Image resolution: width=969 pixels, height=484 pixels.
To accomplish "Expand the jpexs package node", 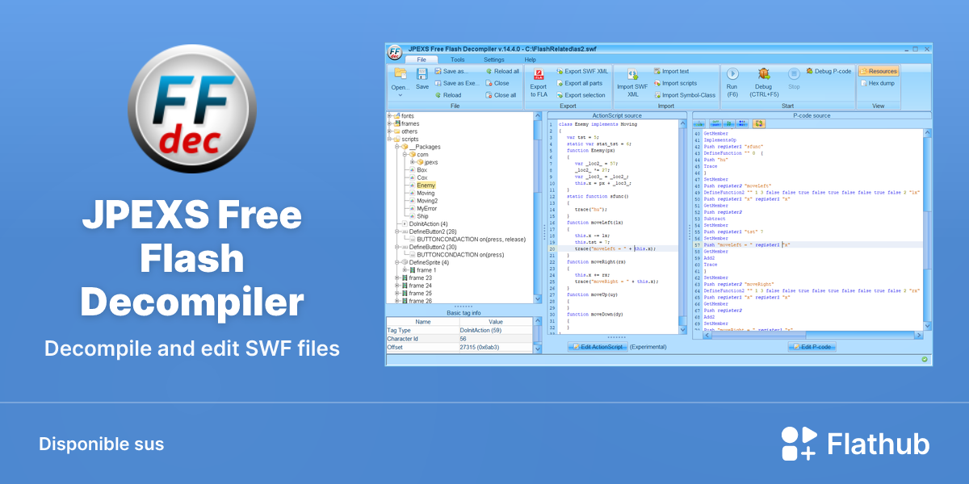I will click(412, 162).
